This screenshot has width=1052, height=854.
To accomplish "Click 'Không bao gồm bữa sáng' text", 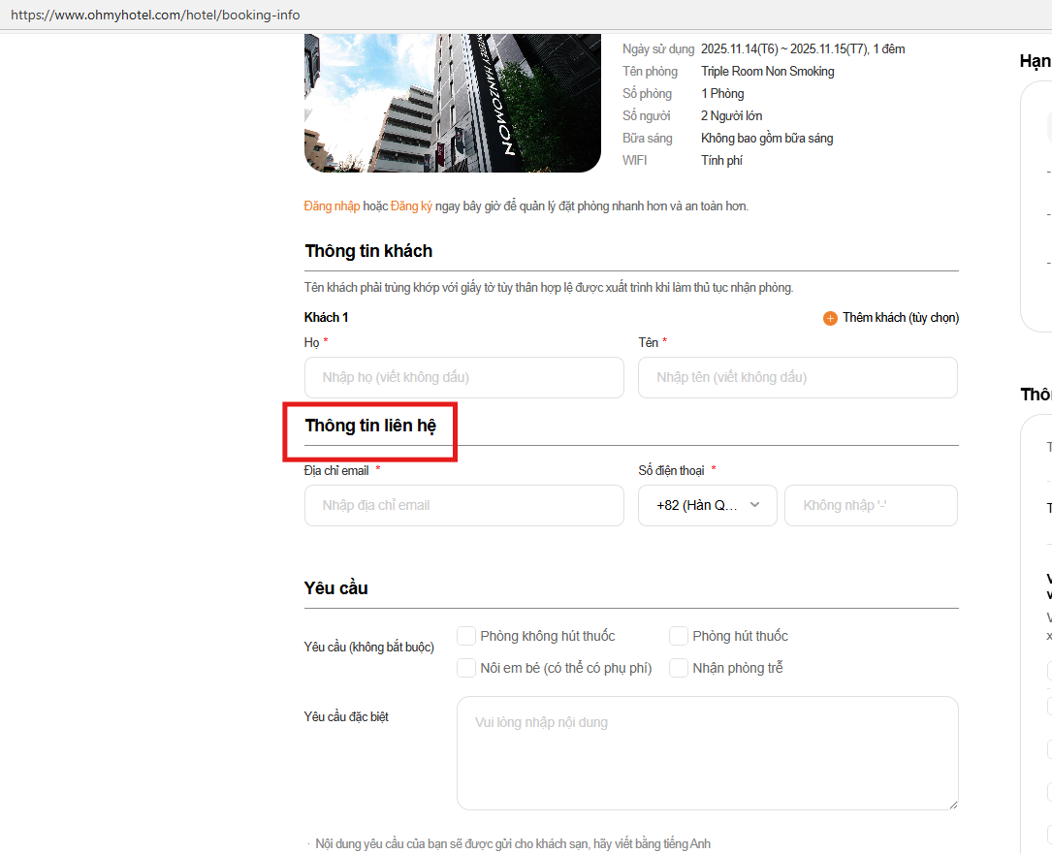I will pyautogui.click(x=767, y=139).
